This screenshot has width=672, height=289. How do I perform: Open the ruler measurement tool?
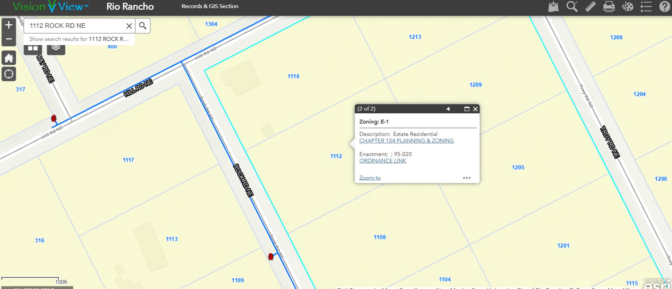[x=590, y=7]
